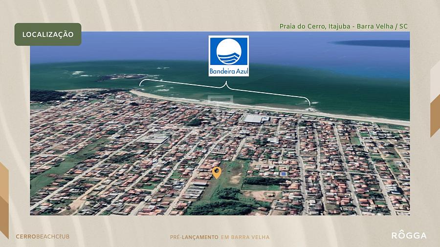Click the Bandeira Azul wave emblem
Screen dimensions: 440x247
[x=228, y=52]
